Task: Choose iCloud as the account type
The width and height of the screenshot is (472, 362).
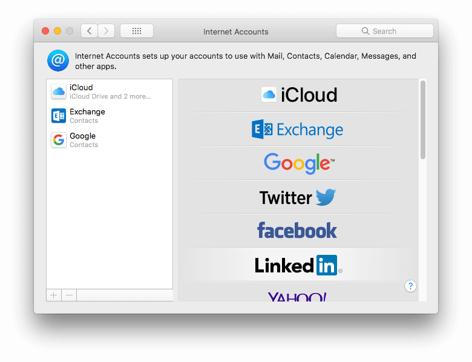Action: click(x=298, y=95)
